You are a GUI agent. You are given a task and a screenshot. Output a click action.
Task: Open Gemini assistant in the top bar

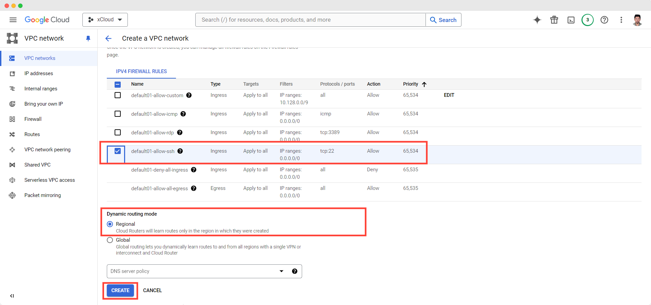[537, 20]
